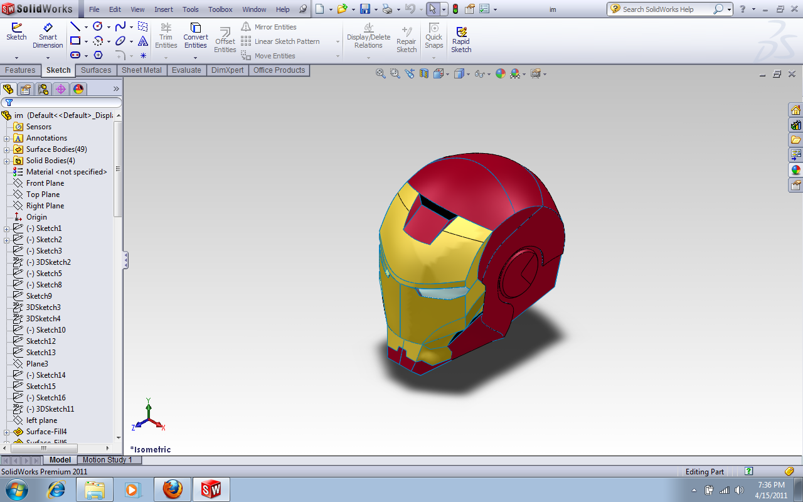
Task: Switch to the Surfaces tab
Action: [x=96, y=70]
